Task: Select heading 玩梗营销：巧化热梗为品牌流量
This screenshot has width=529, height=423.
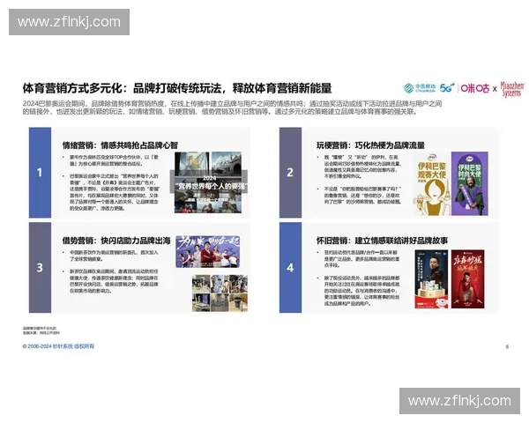Action: 370,145
